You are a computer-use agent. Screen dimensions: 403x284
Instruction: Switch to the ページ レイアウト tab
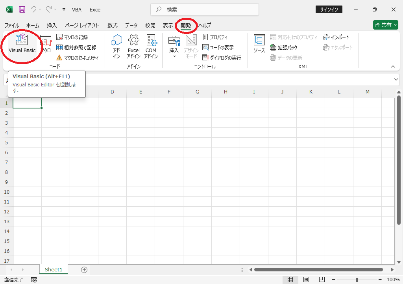tap(82, 25)
